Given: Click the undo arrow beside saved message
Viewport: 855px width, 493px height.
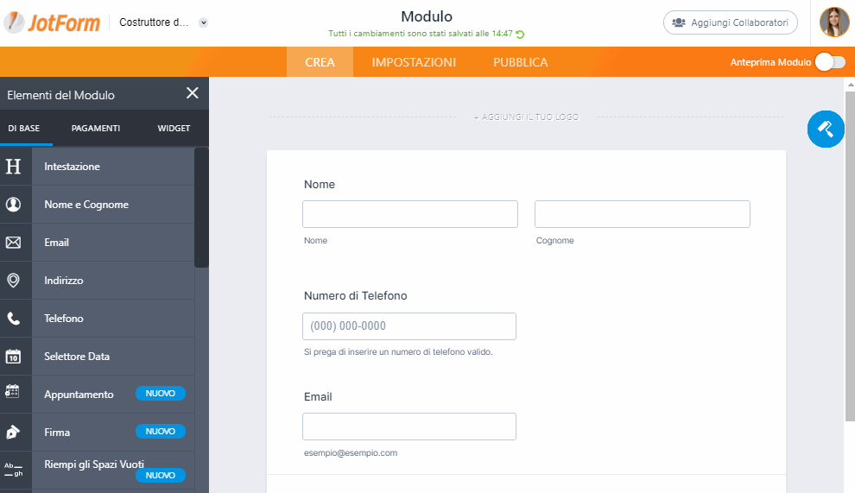Looking at the screenshot, I should [521, 35].
